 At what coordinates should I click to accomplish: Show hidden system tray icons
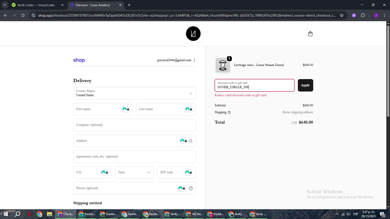point(337,214)
